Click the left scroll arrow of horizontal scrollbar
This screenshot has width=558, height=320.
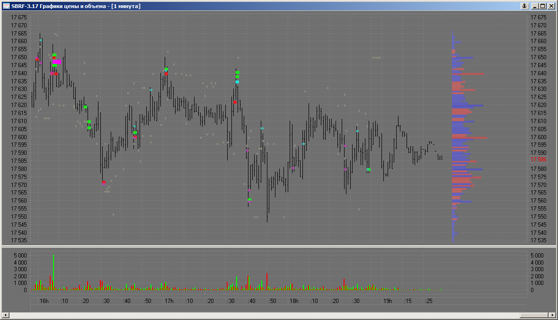coord(6,315)
